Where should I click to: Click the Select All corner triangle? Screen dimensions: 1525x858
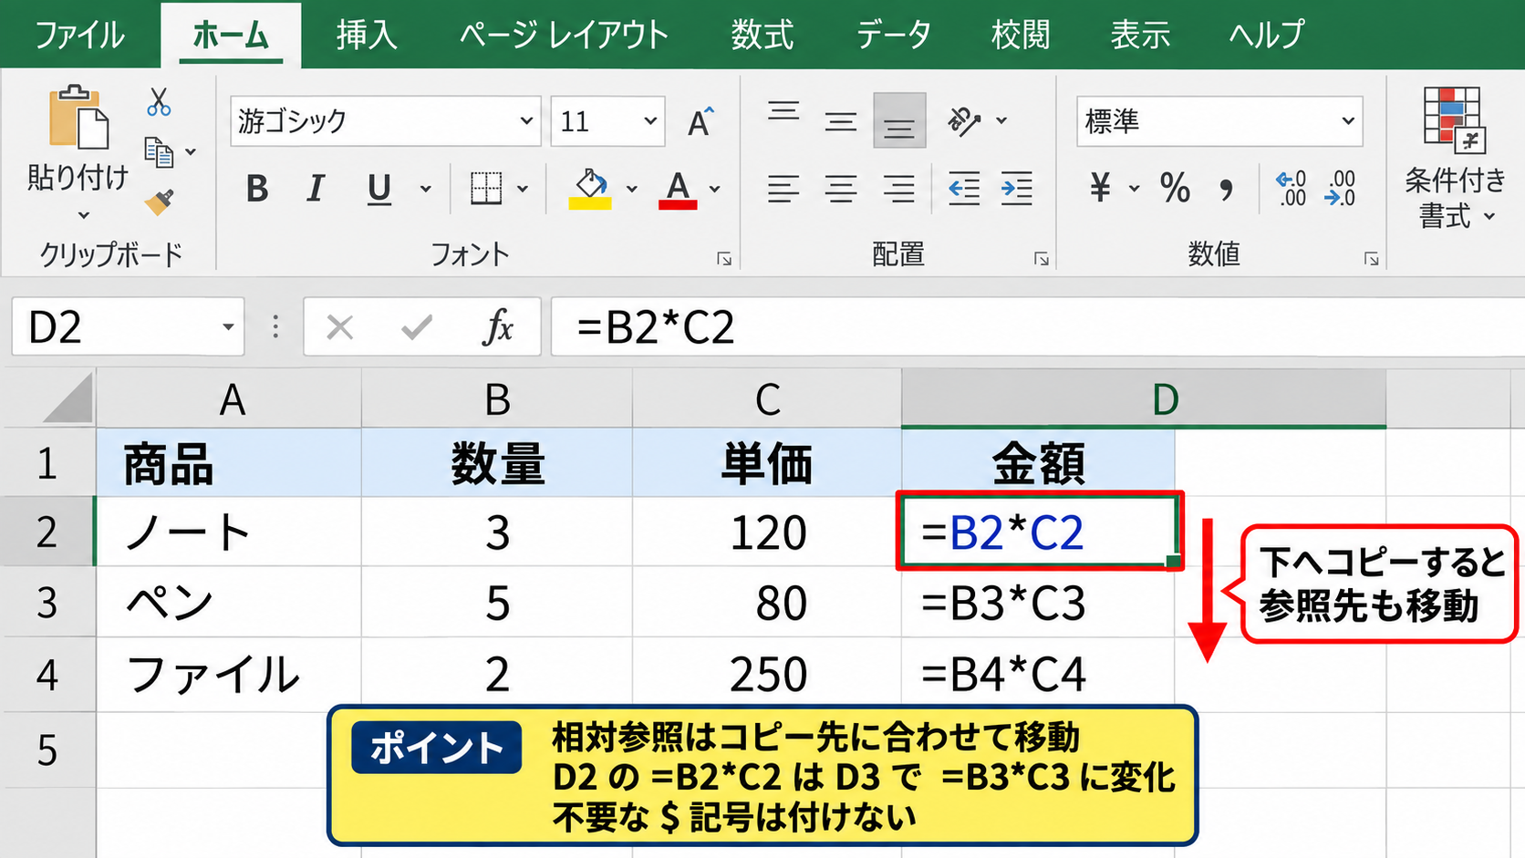tap(67, 398)
